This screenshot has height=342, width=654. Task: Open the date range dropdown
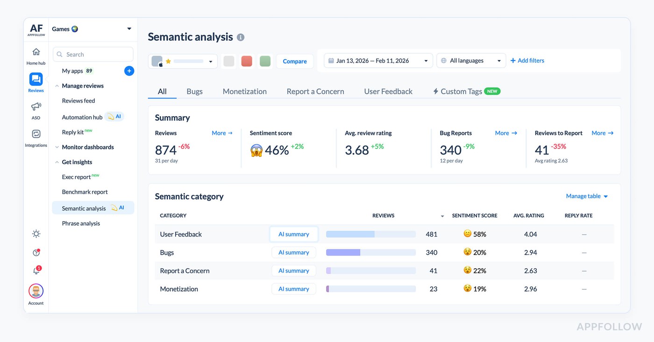(378, 61)
